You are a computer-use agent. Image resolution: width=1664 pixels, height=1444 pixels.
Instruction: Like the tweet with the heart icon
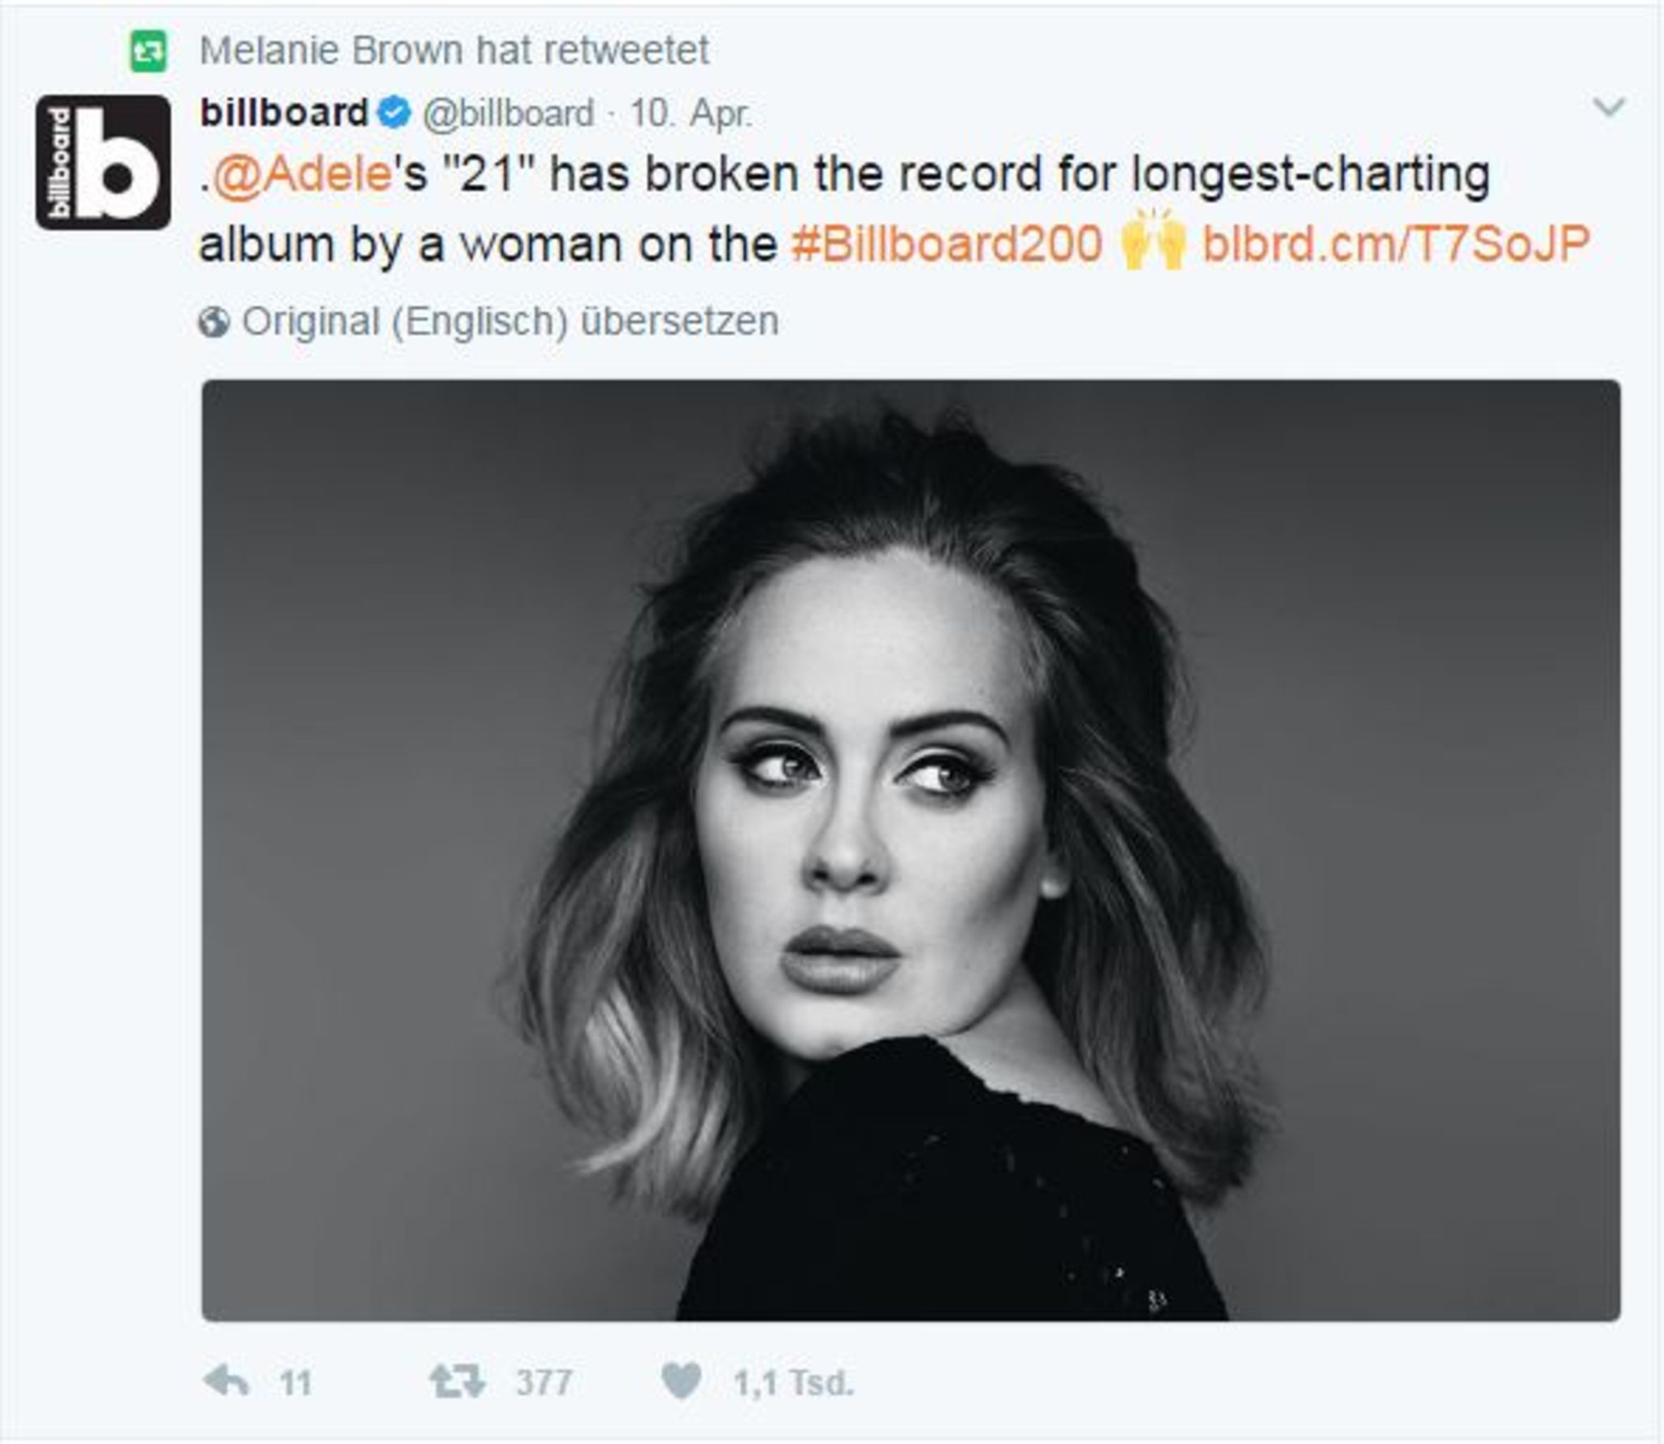click(x=681, y=1381)
